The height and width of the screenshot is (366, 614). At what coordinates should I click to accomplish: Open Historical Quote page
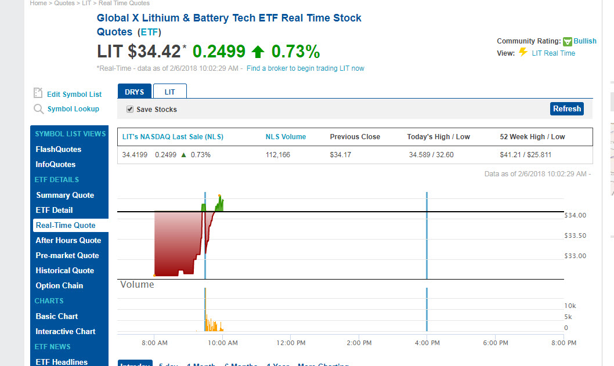[64, 270]
